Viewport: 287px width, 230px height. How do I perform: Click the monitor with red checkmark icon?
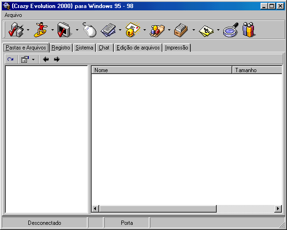65,30
